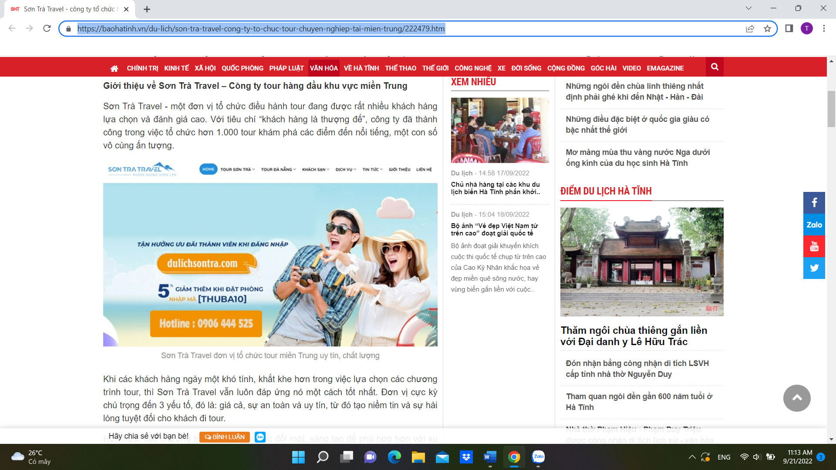
Task: View site security lock icon
Action: click(68, 29)
